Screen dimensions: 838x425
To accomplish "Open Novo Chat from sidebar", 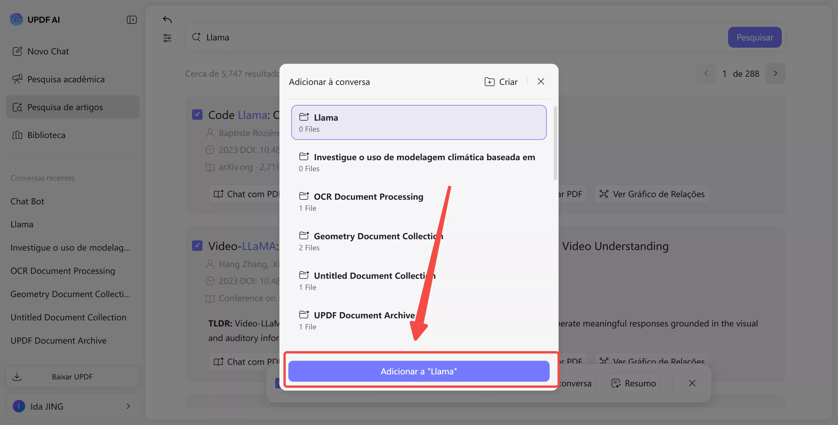I will pos(47,51).
